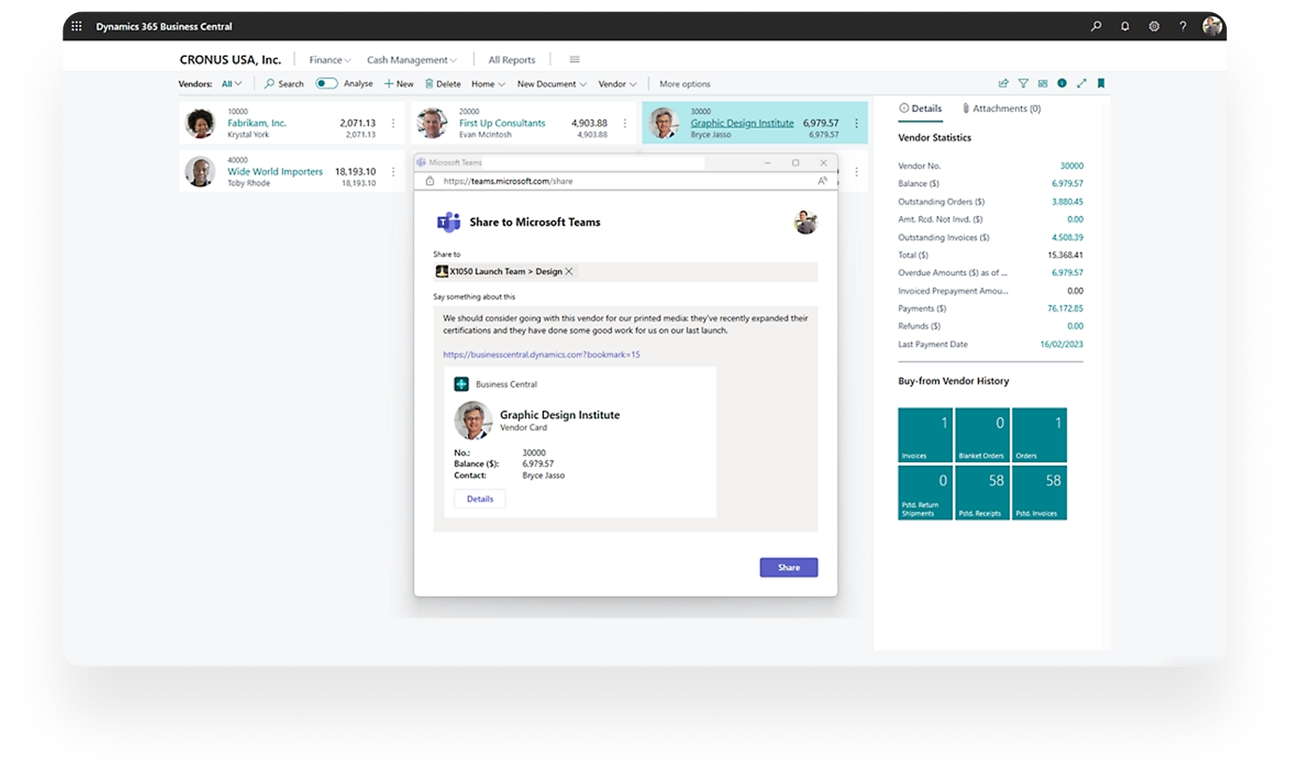The image size is (1290, 781).
Task: Open the settings gear icon
Action: [1154, 26]
